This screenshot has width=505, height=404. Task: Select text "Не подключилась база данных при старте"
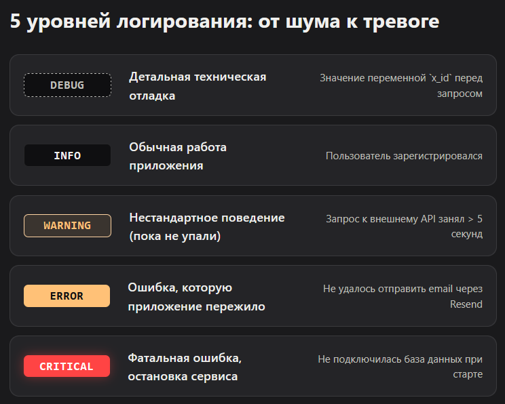tap(400, 366)
